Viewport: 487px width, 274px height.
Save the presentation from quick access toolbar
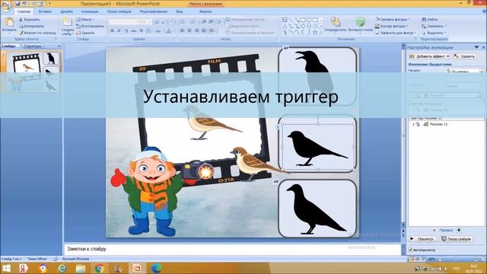(18, 4)
